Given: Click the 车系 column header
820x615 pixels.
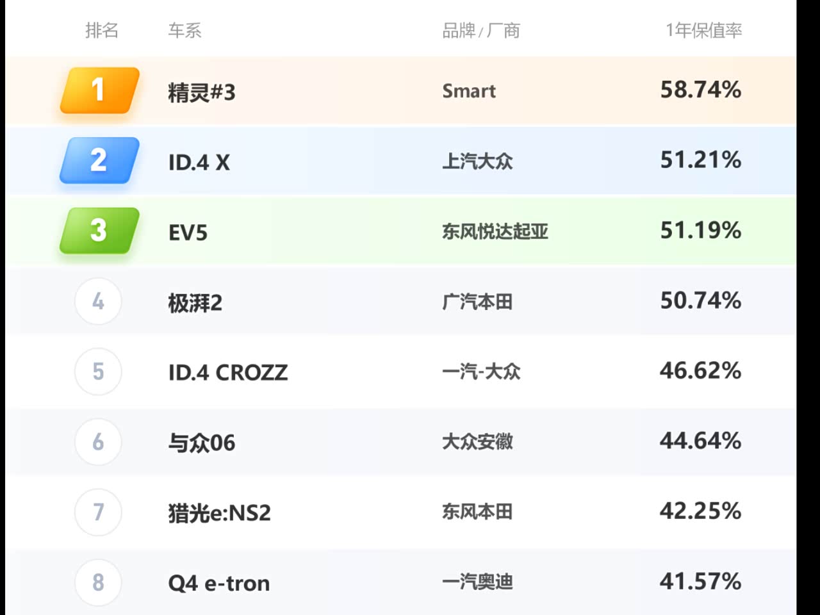Looking at the screenshot, I should point(184,30).
